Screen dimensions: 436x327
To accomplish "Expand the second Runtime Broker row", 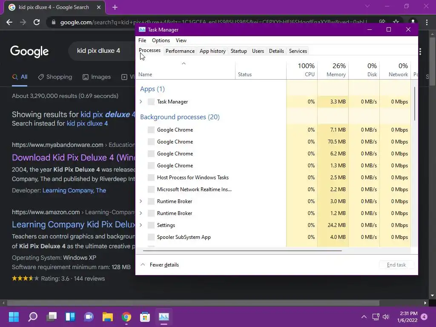I will [x=141, y=213].
